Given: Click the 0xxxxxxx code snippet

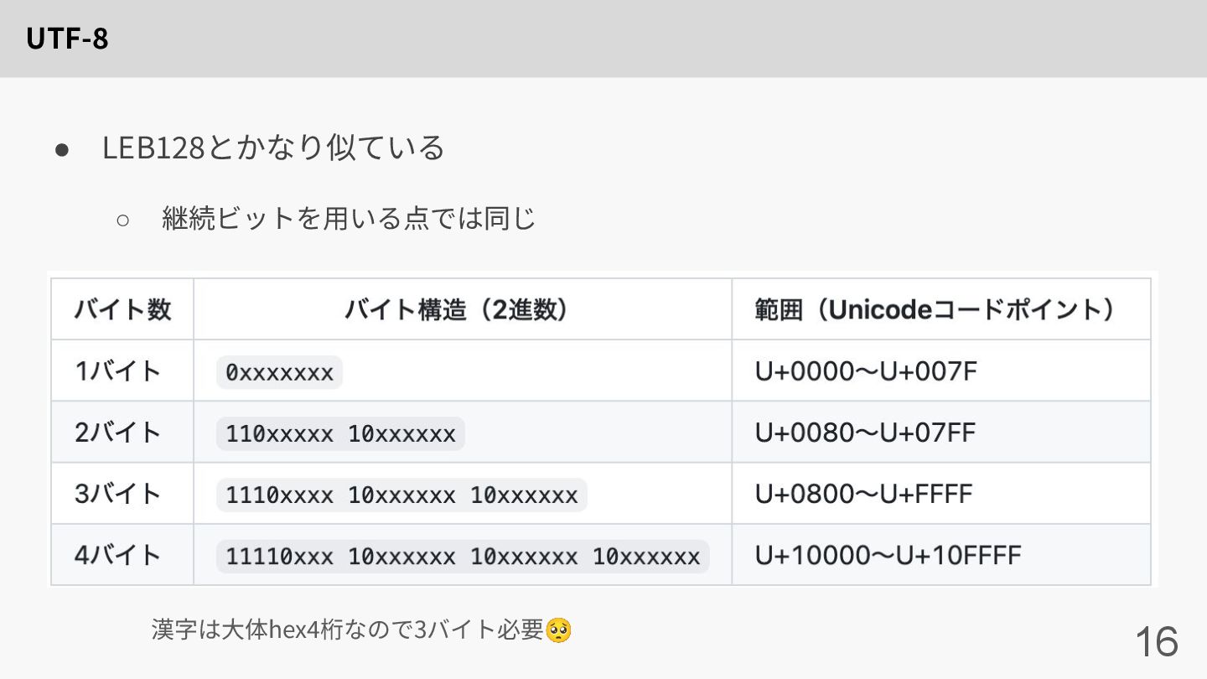Looking at the screenshot, I should (279, 372).
